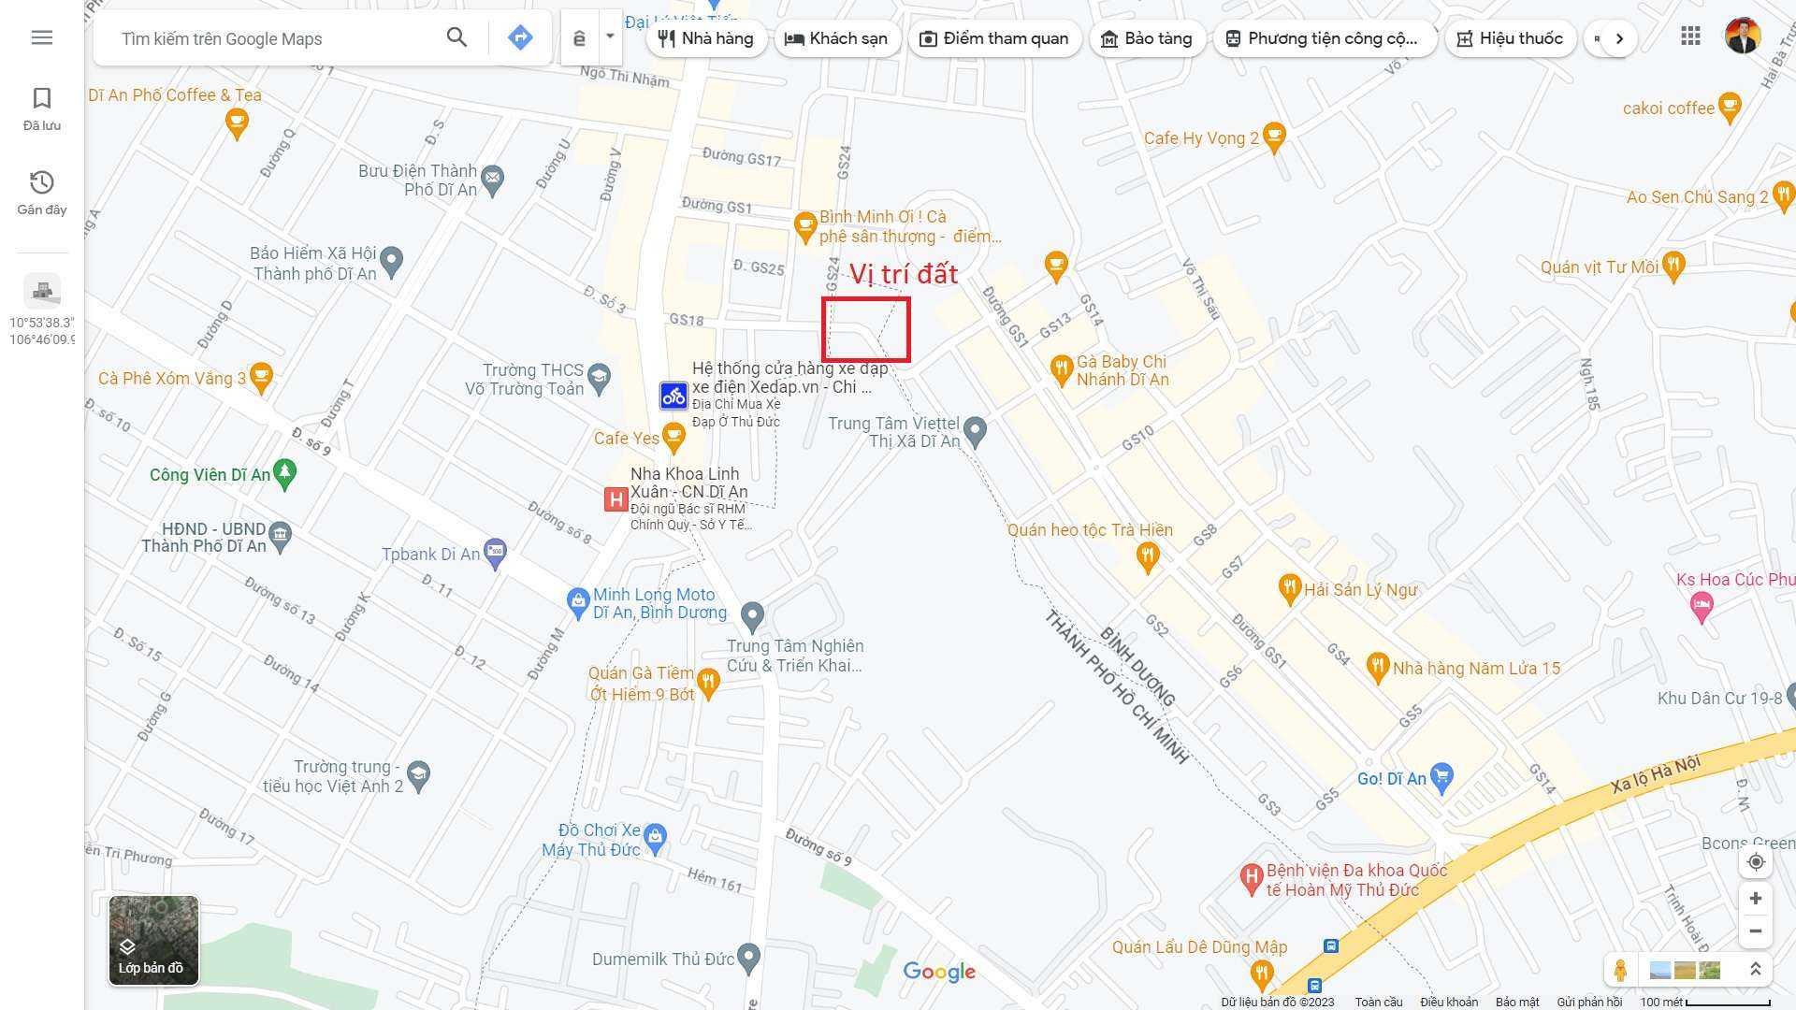The height and width of the screenshot is (1010, 1796).
Task: Open Pegman Street View
Action: tap(1620, 970)
